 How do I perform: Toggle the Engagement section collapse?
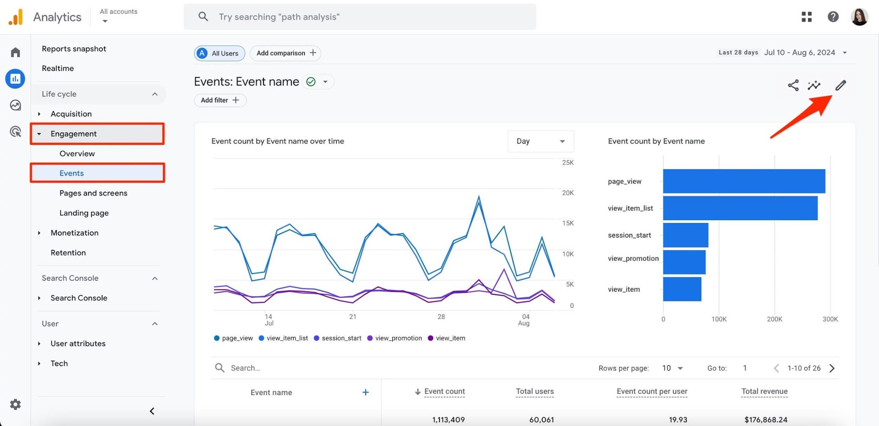39,134
